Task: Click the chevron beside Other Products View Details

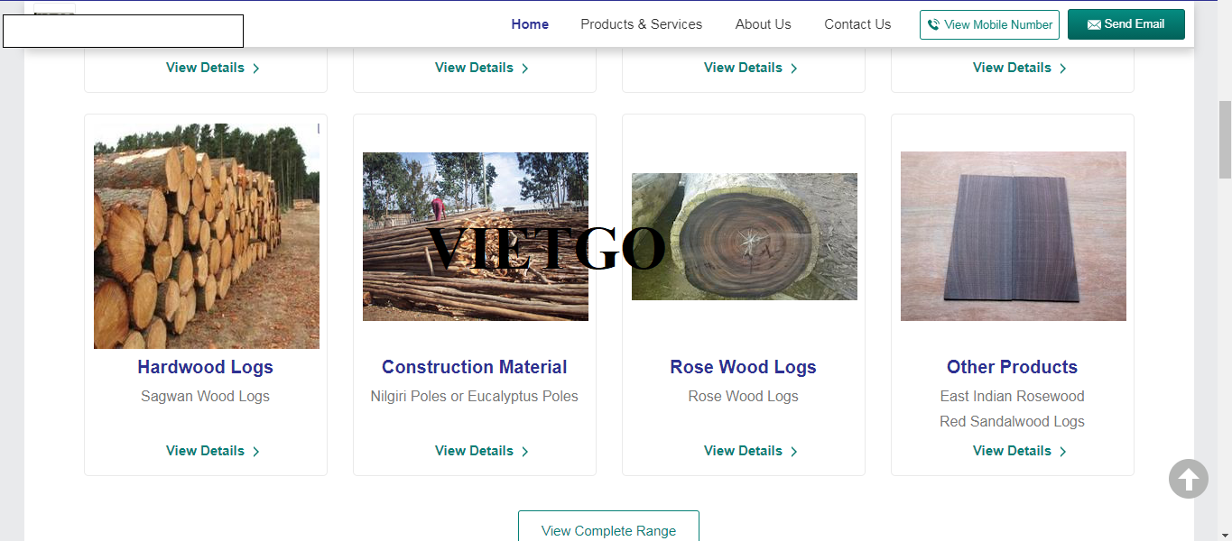Action: pyautogui.click(x=1063, y=452)
